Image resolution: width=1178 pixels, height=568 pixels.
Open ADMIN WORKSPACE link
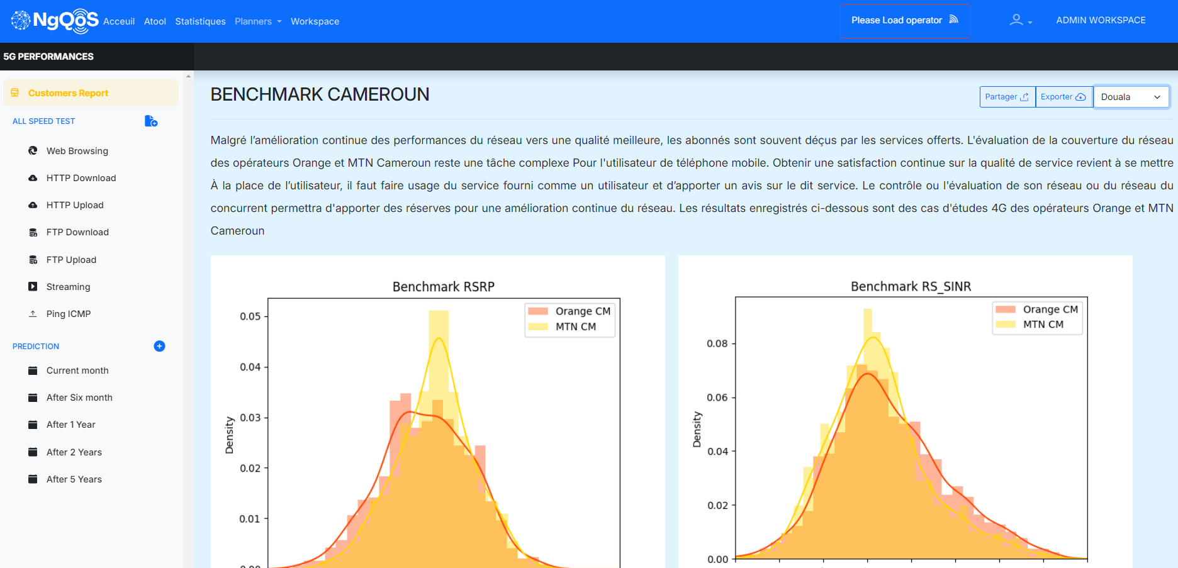(x=1101, y=20)
